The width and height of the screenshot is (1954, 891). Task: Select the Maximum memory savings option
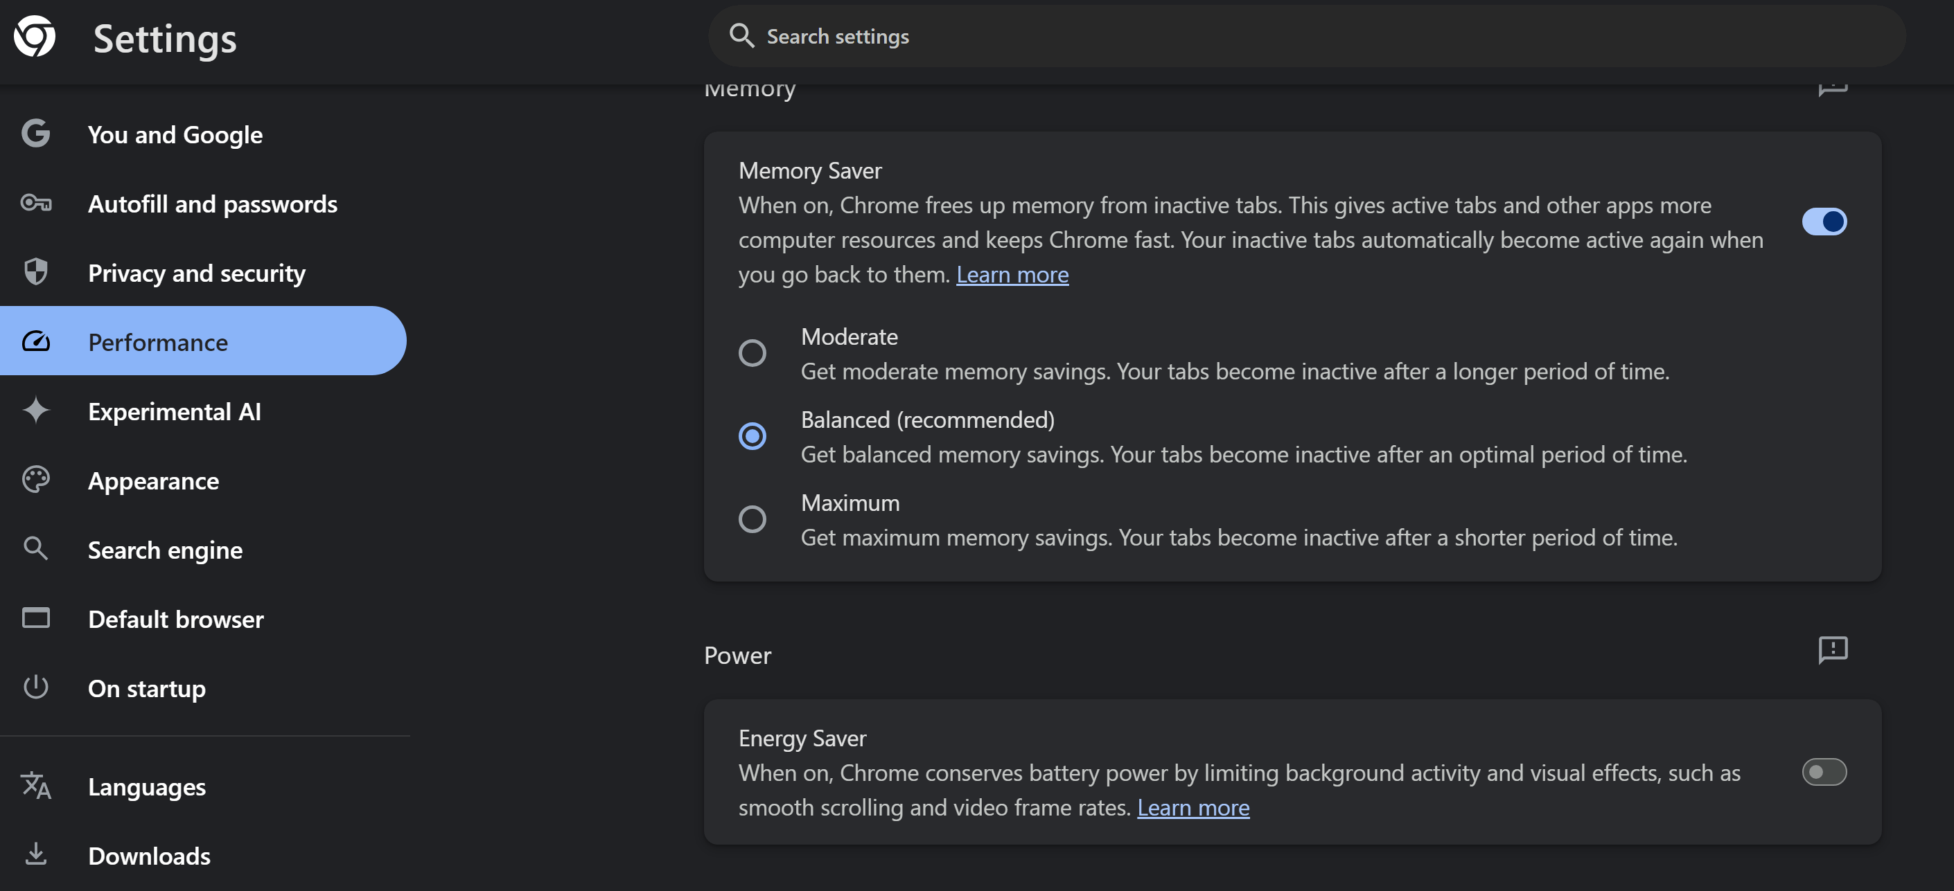click(752, 519)
